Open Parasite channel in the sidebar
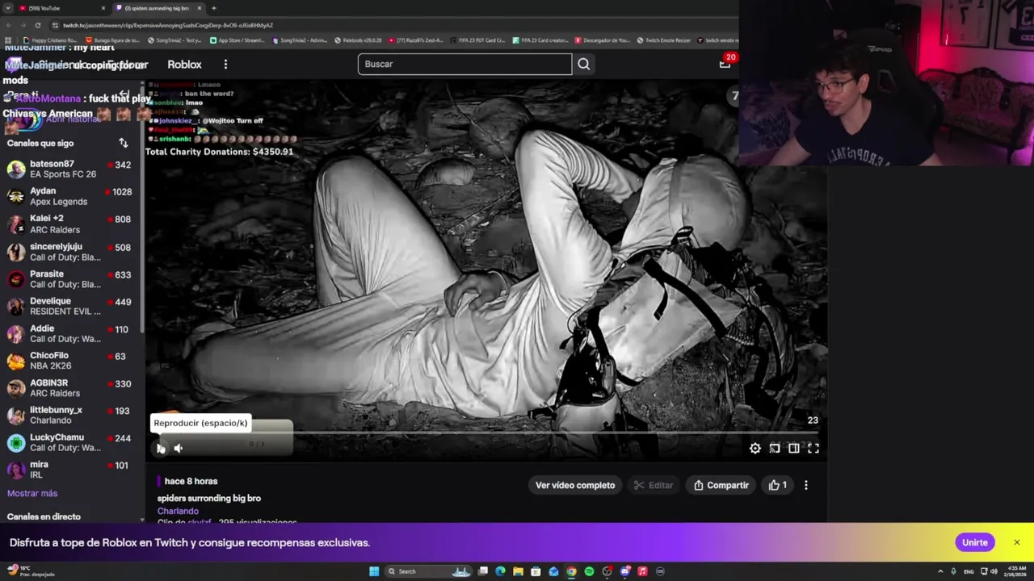 pos(70,279)
